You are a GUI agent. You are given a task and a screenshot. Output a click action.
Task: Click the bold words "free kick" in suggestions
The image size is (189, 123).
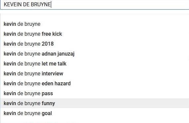[52, 34]
